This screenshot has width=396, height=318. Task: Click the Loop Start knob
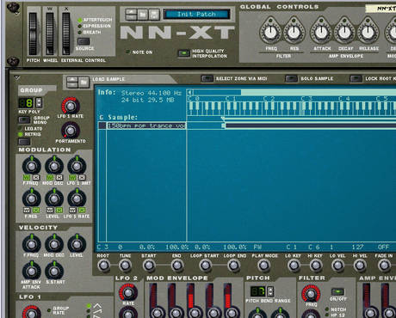coord(205,266)
